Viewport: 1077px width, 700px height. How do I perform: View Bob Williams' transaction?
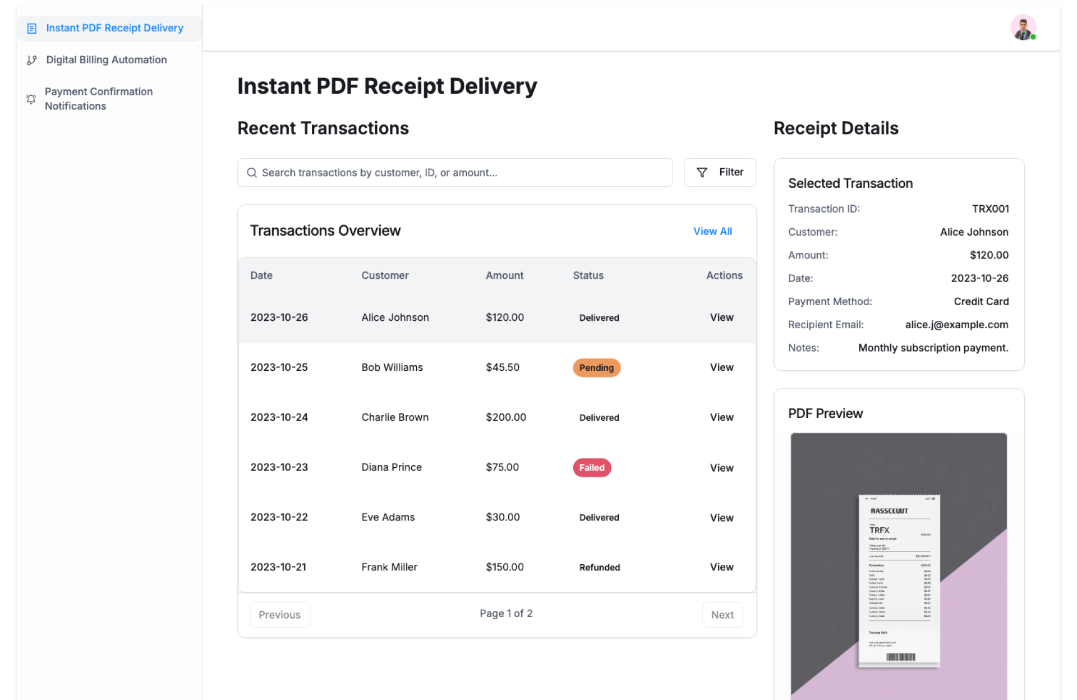(721, 367)
